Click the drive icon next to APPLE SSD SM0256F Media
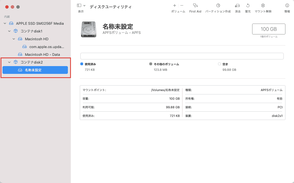The image size is (294, 183). (11, 24)
